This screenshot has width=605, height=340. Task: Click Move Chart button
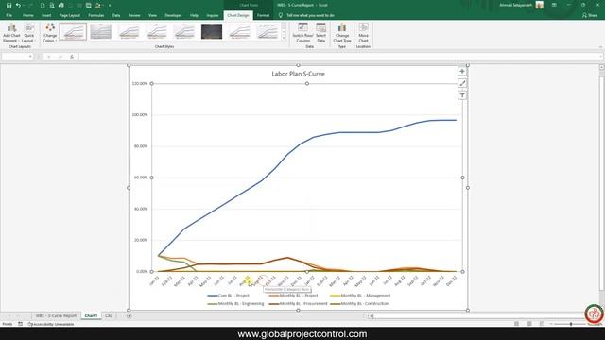pyautogui.click(x=363, y=33)
